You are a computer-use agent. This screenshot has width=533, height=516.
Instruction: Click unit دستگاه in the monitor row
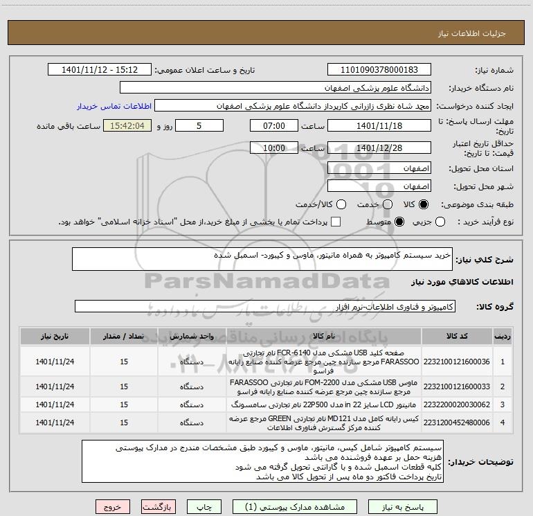(x=192, y=404)
